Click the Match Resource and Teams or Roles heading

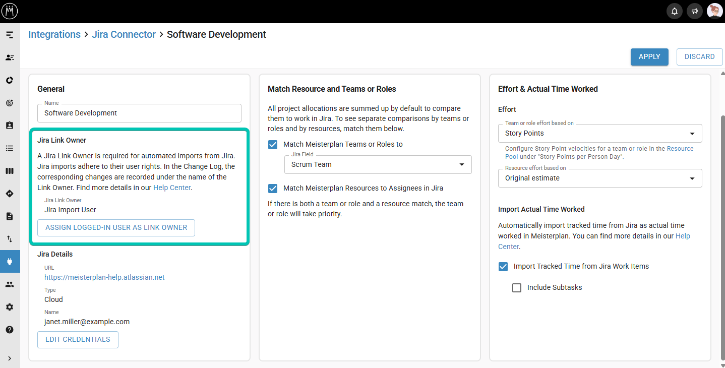click(332, 89)
